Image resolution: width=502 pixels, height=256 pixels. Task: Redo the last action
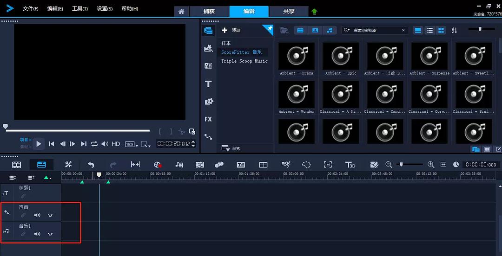click(x=113, y=165)
